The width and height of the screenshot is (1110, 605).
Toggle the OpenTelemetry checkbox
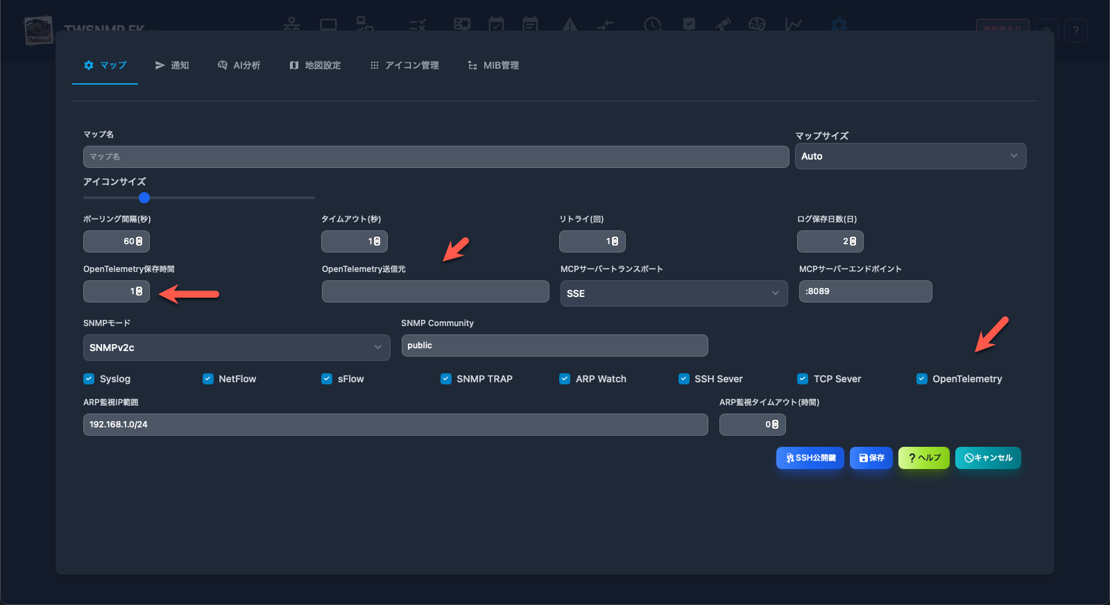tap(922, 379)
